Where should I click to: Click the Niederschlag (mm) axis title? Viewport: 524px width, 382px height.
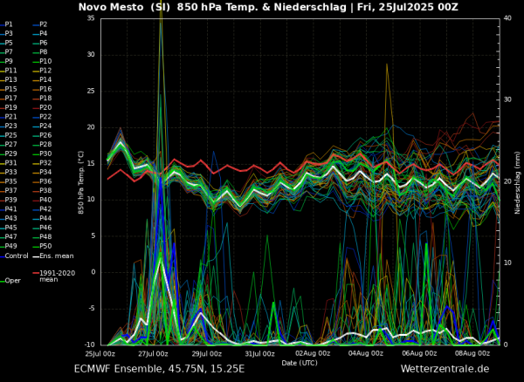[517, 182]
